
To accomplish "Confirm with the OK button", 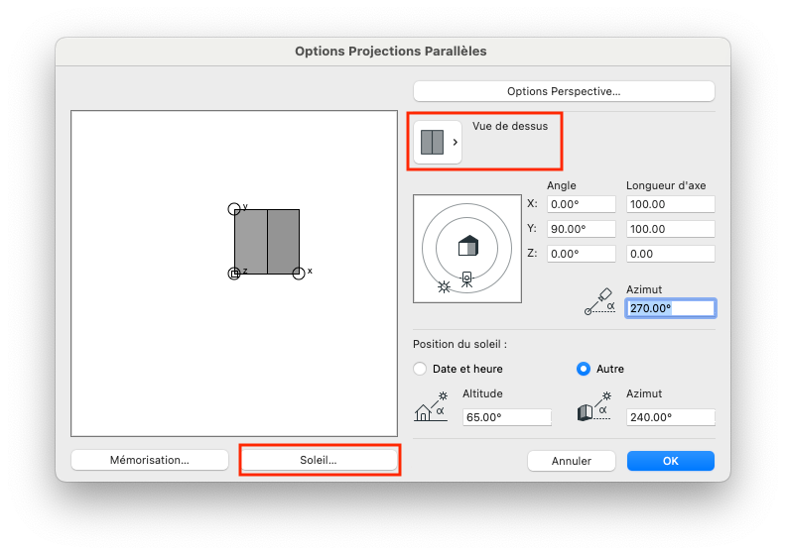I will coord(671,461).
